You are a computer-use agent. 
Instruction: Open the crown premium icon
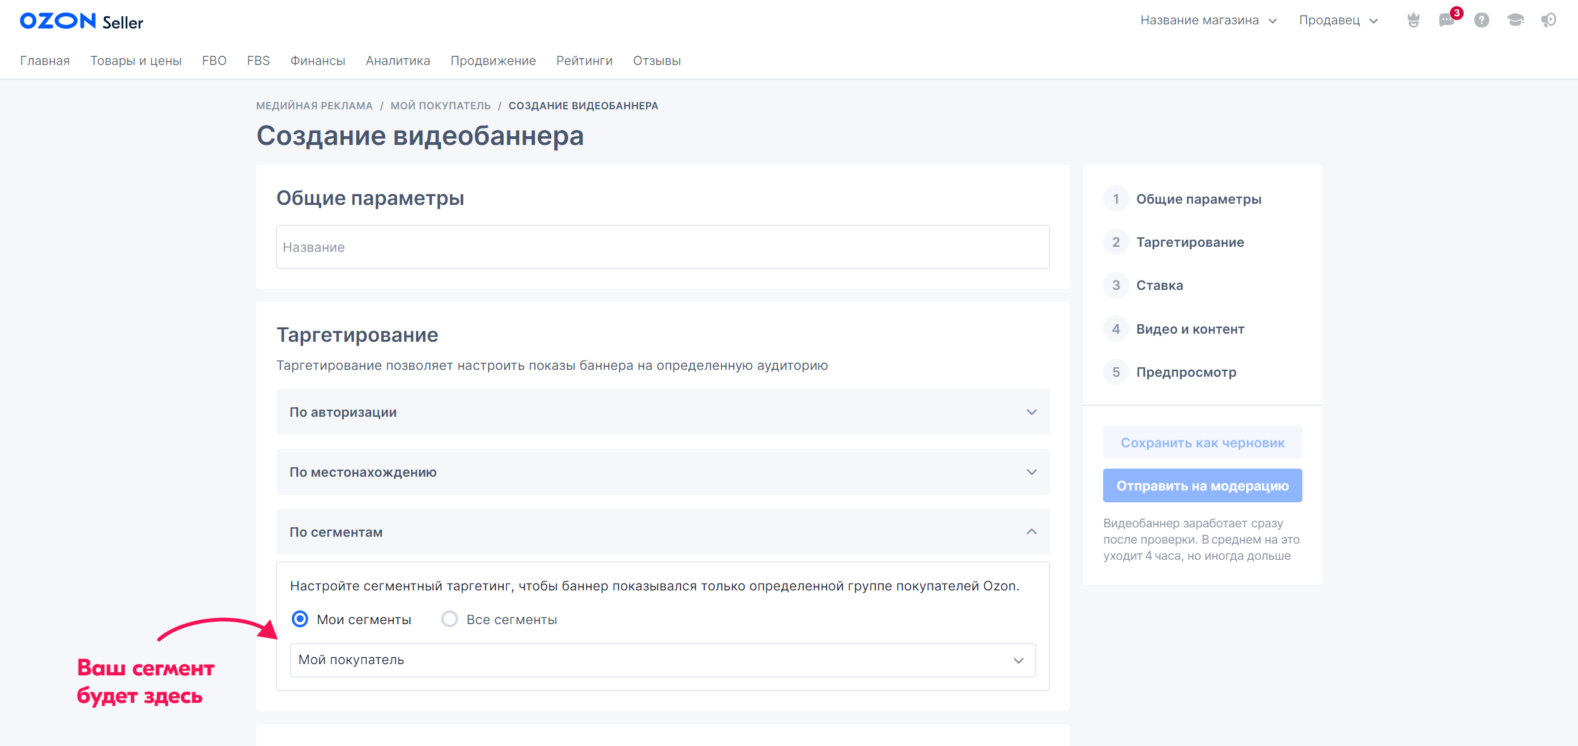pos(1413,21)
